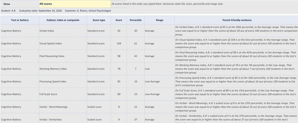Click 'Low Average' range for Full Scale Score
This screenshot has width=298, height=123.
160,94
